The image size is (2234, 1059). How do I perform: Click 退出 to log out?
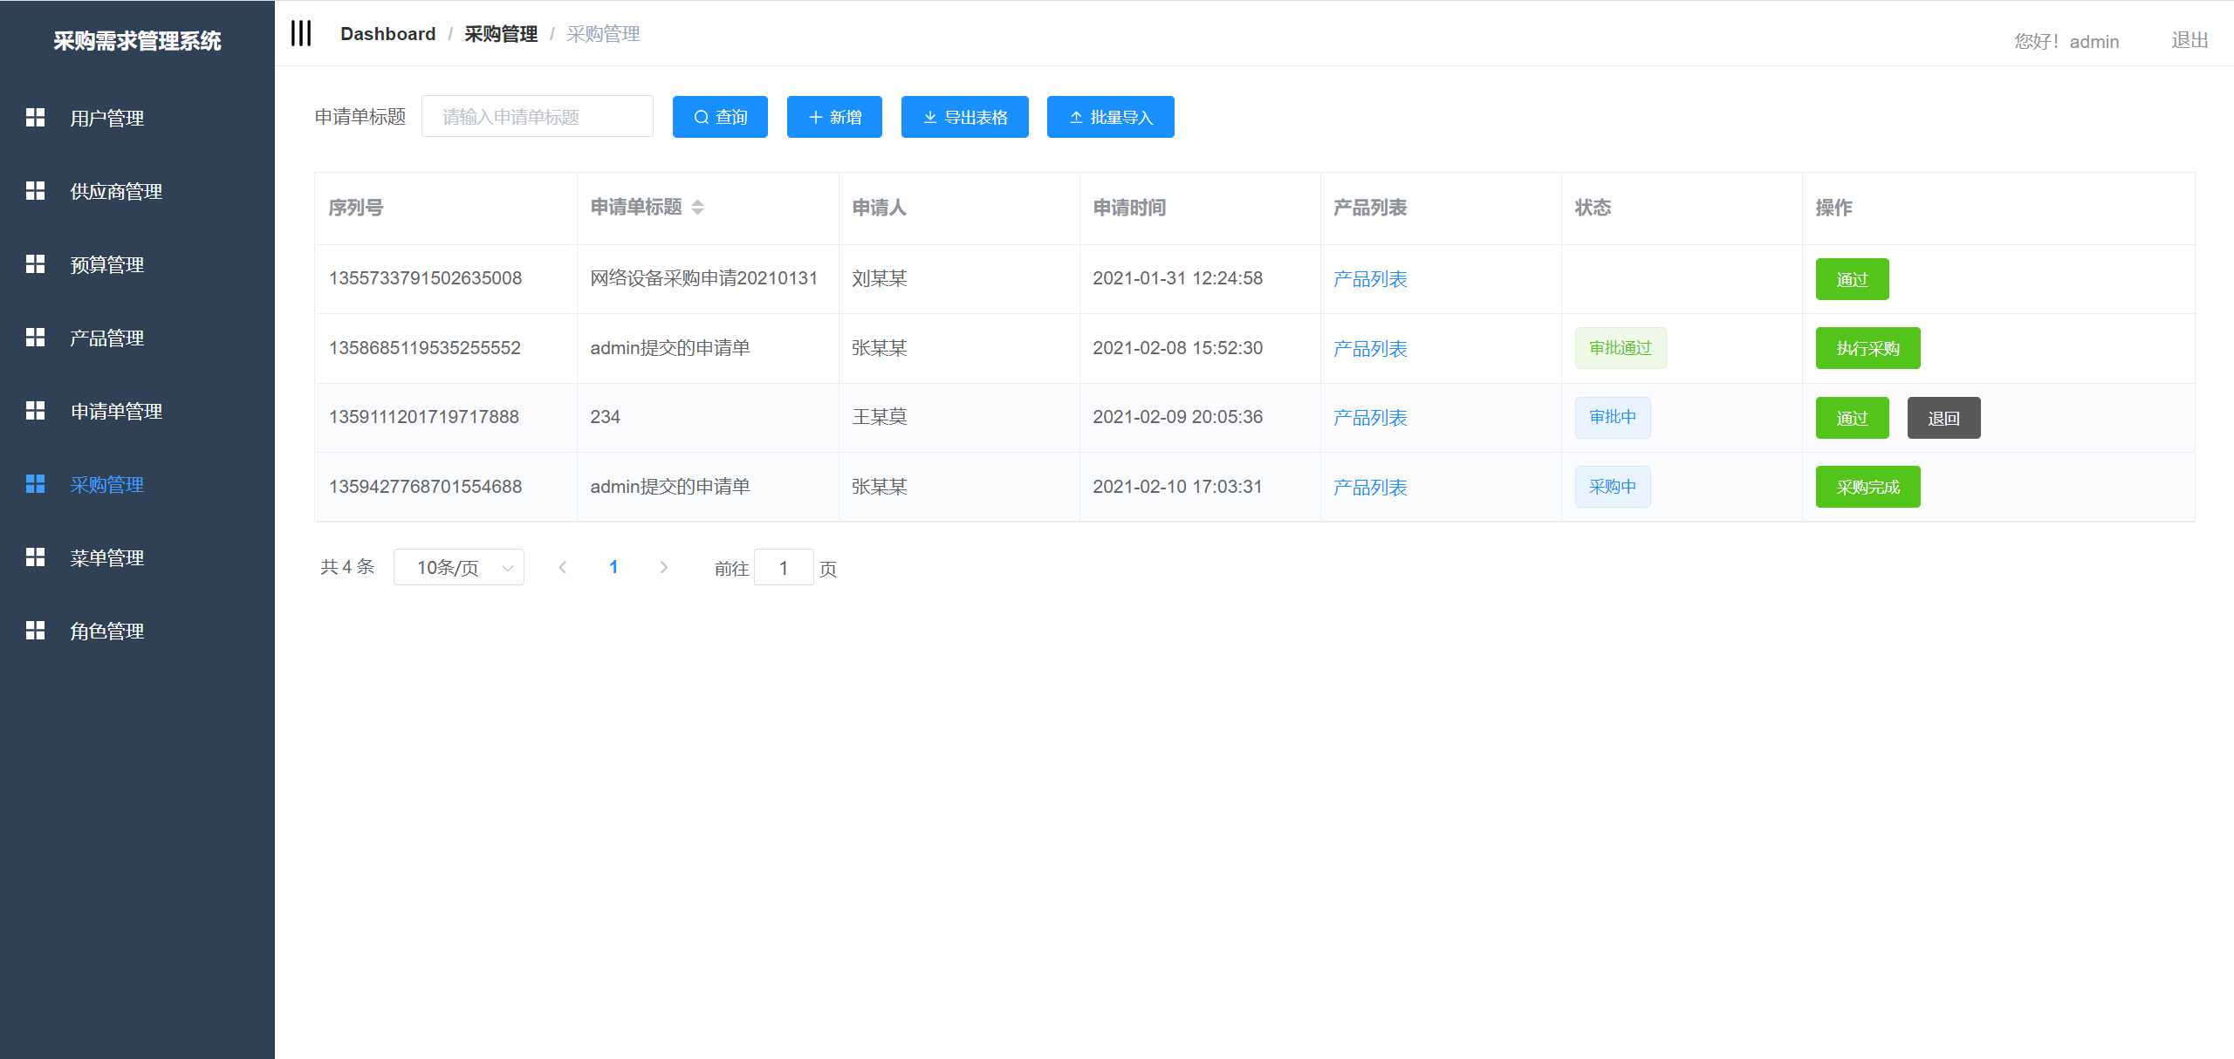point(2189,40)
